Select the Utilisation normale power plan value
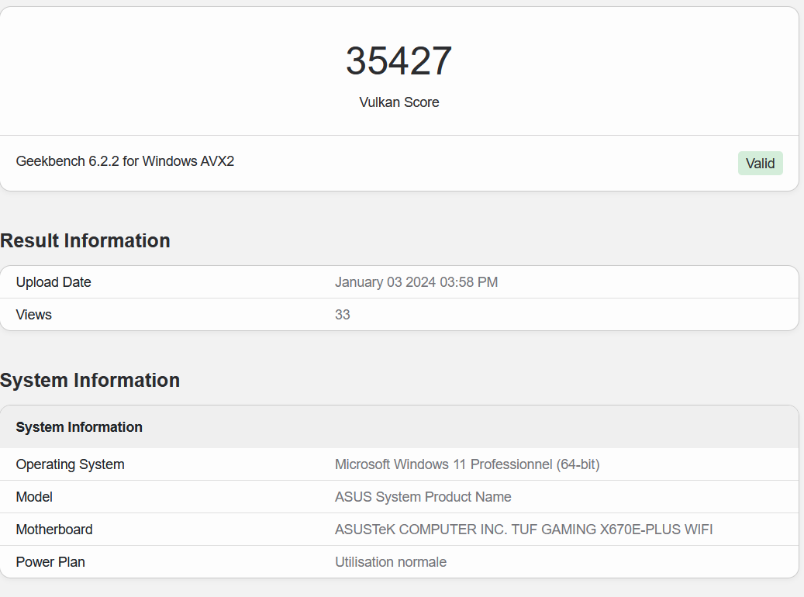The width and height of the screenshot is (804, 597). [390, 562]
